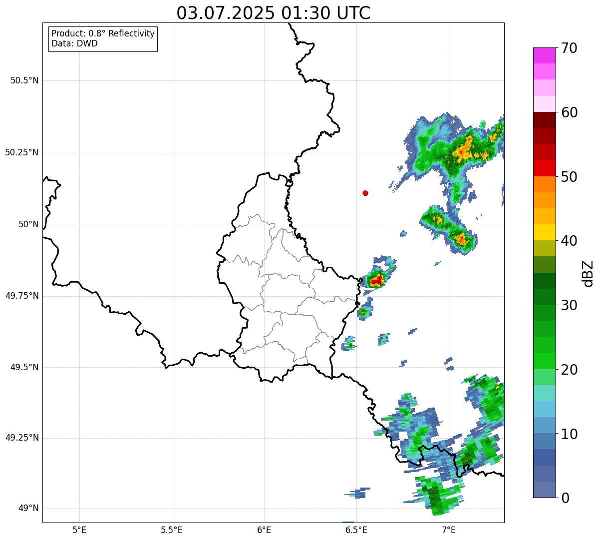Click the 7°E longitude label

point(449,530)
